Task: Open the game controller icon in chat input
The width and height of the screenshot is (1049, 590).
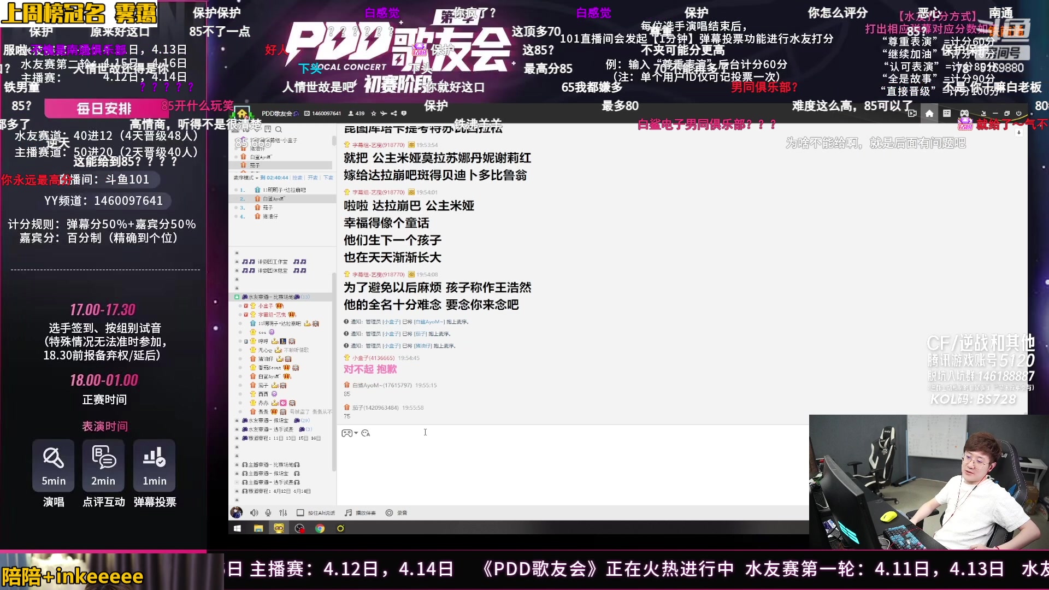Action: tap(347, 433)
